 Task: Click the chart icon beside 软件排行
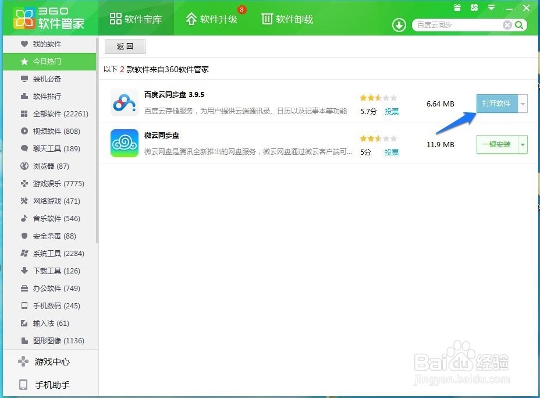pos(24,97)
